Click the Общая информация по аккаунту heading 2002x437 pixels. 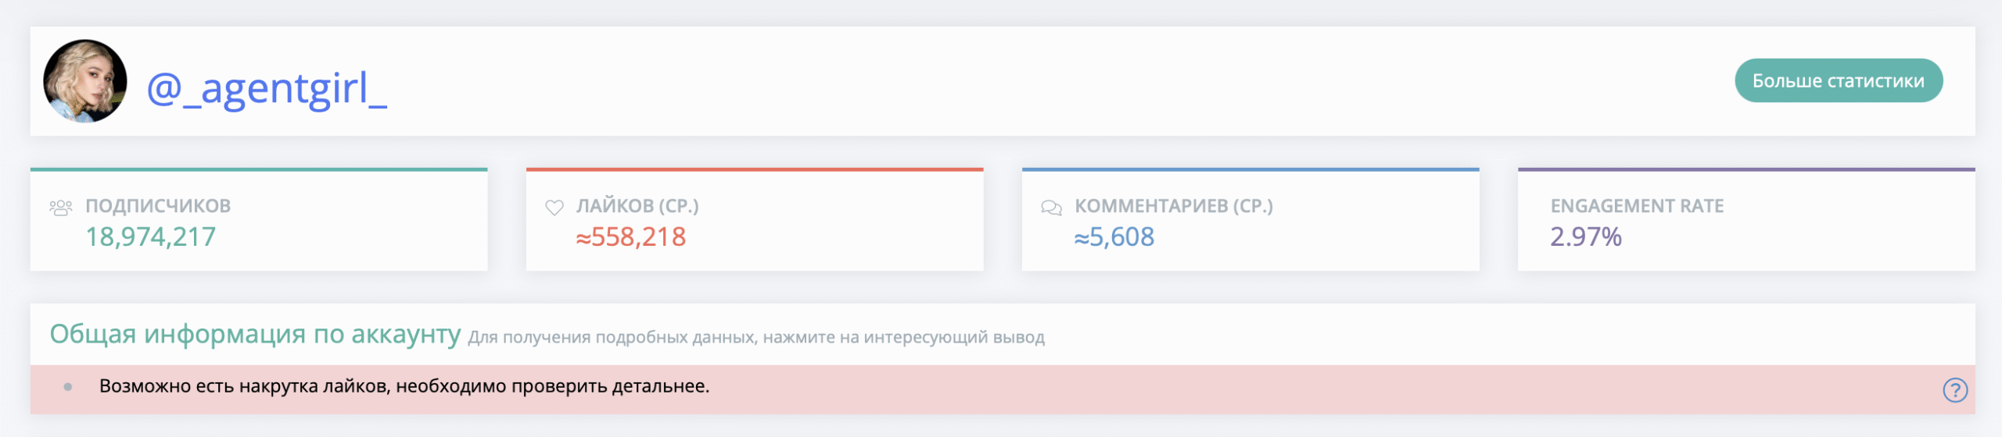tap(255, 334)
